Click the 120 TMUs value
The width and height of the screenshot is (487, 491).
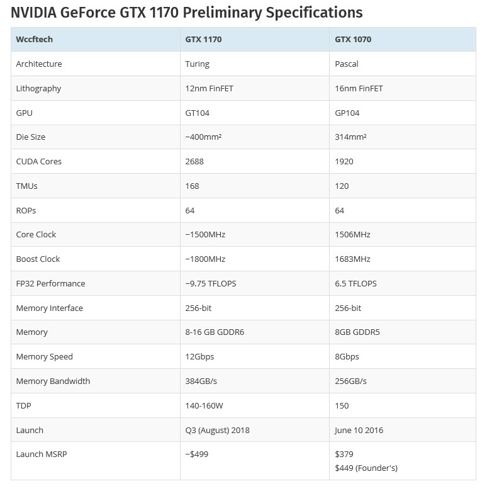pyautogui.click(x=342, y=186)
